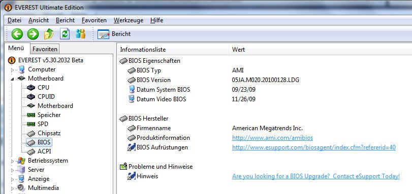
Task: Click the Probleme und Hinweise icon
Action: [x=123, y=167]
